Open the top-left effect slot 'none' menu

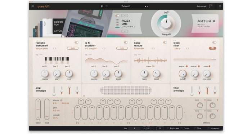click(197, 100)
